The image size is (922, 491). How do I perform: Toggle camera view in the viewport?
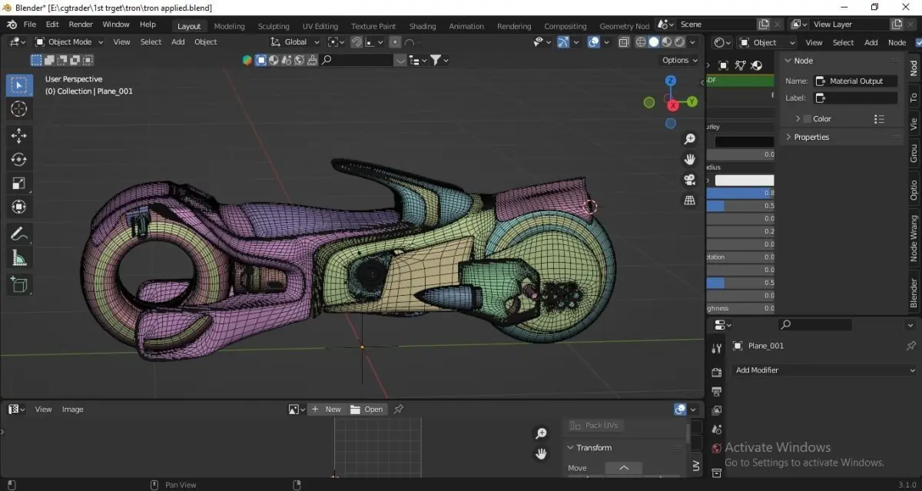point(689,180)
